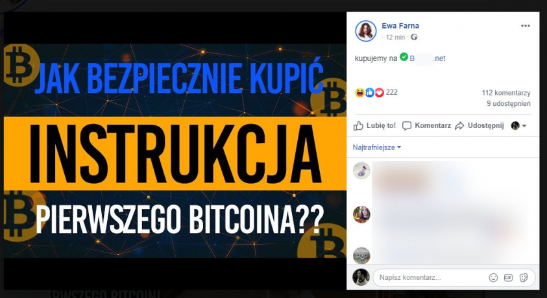The image size is (547, 298).
Task: Click the Lubię to! like button
Action: pyautogui.click(x=374, y=125)
